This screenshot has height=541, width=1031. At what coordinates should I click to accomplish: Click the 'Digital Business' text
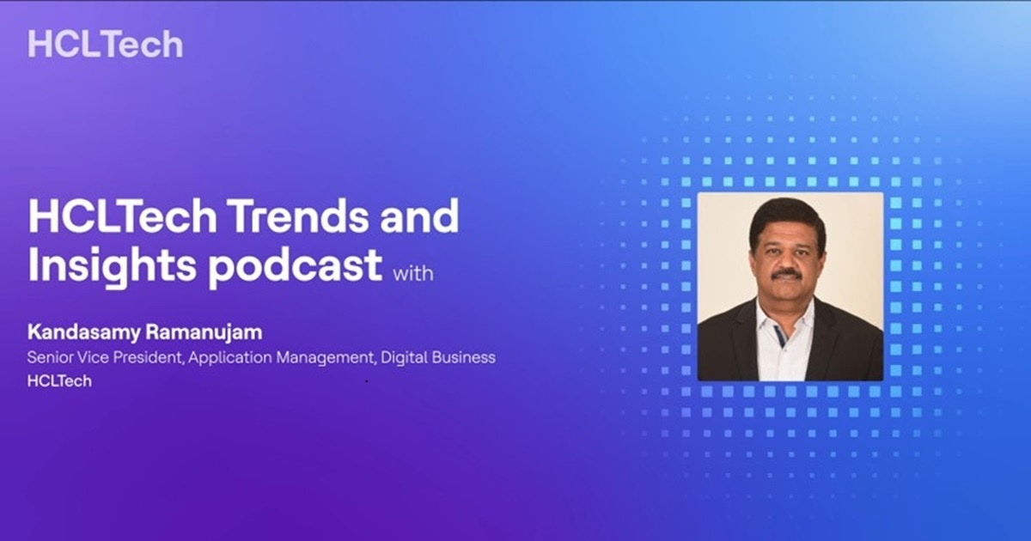(440, 357)
